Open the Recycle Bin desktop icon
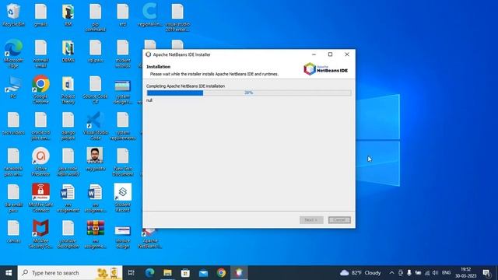The width and height of the screenshot is (498, 280). click(13, 15)
